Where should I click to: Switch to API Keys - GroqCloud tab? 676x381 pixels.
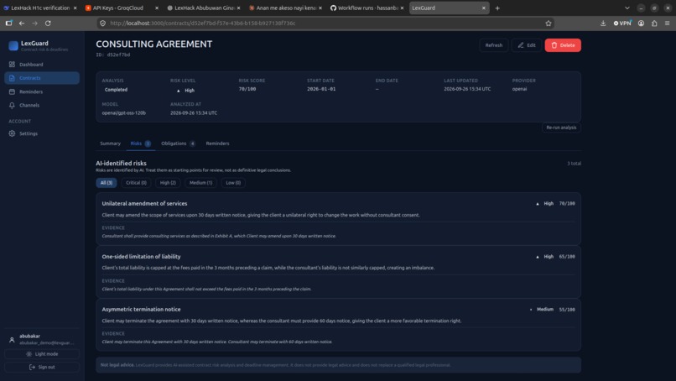click(122, 8)
